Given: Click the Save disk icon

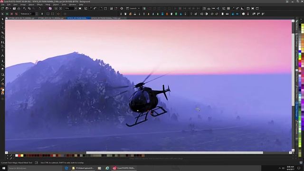Looking at the screenshot, I should pyautogui.click(x=14, y=9).
